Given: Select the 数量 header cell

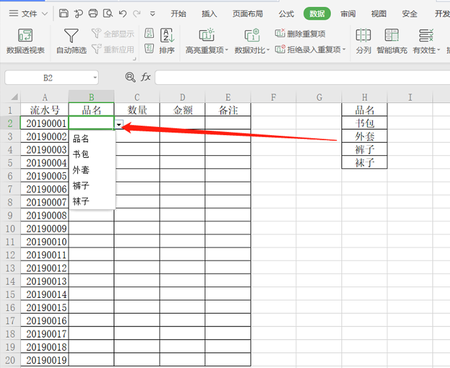Looking at the screenshot, I should [137, 110].
